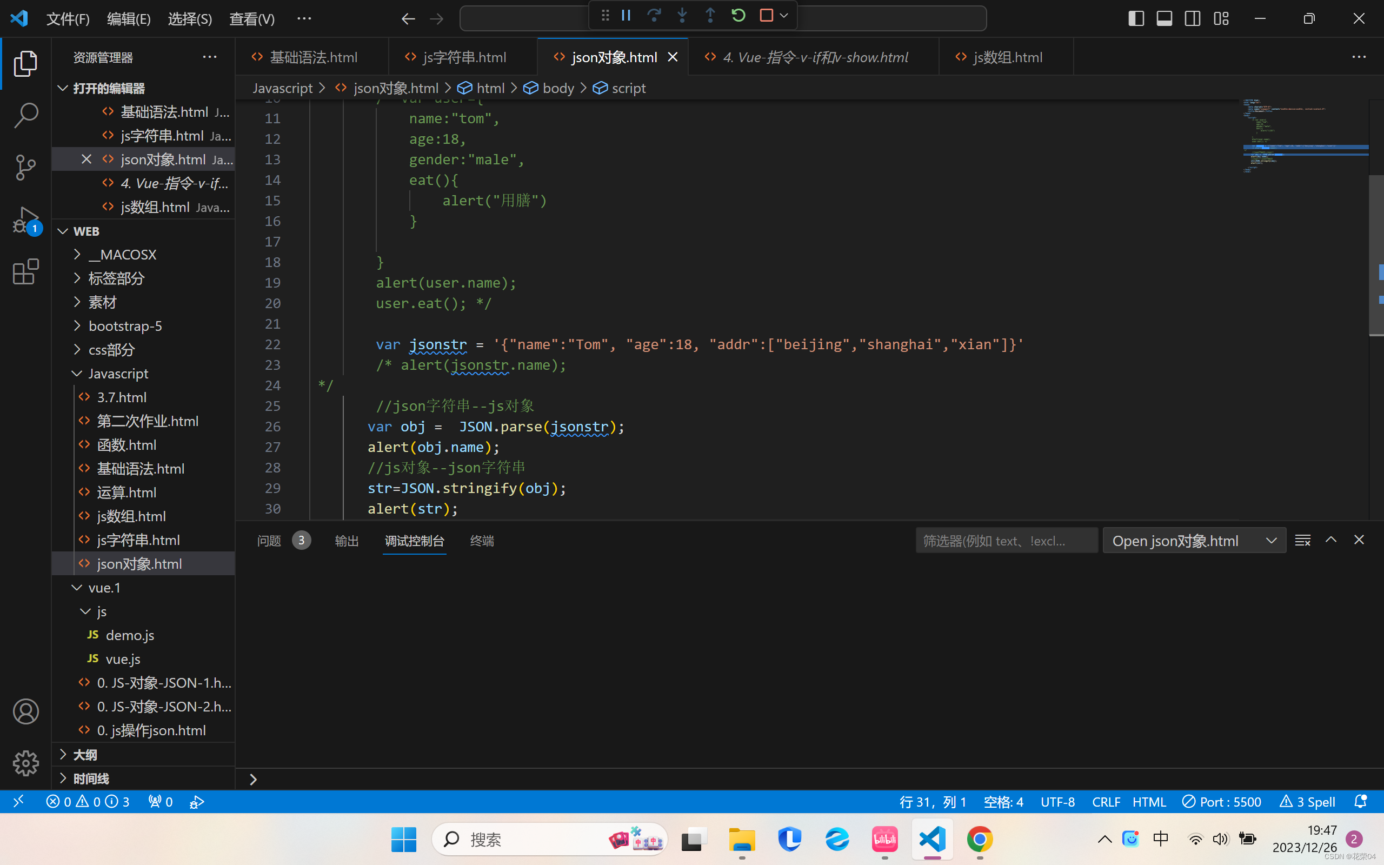Toggle the primary sidebar visibility
The height and width of the screenshot is (865, 1384).
click(1136, 18)
